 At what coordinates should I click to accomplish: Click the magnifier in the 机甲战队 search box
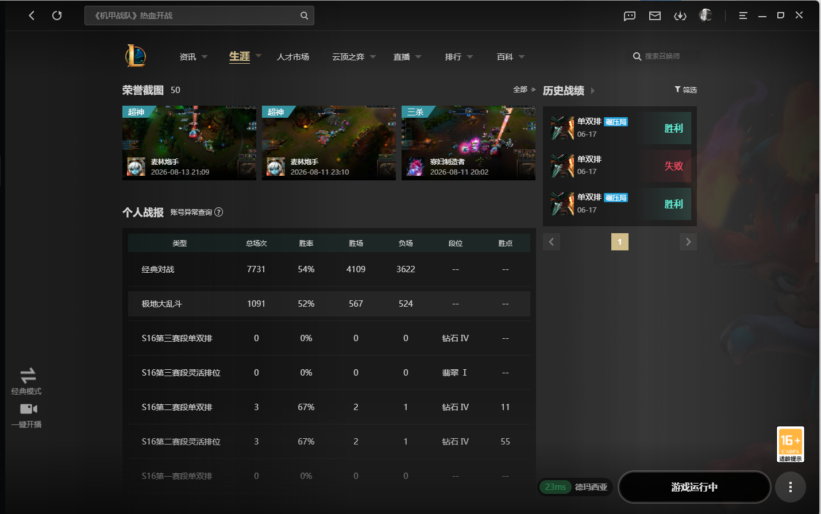[304, 16]
